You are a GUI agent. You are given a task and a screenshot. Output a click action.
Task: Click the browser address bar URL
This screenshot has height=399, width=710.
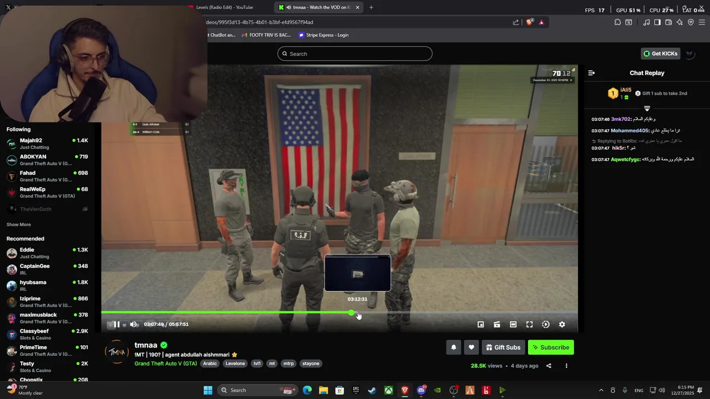click(259, 22)
